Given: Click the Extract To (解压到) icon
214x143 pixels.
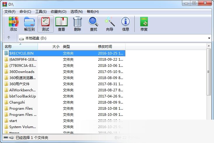Looking at the screenshot, I should (x=29, y=22).
